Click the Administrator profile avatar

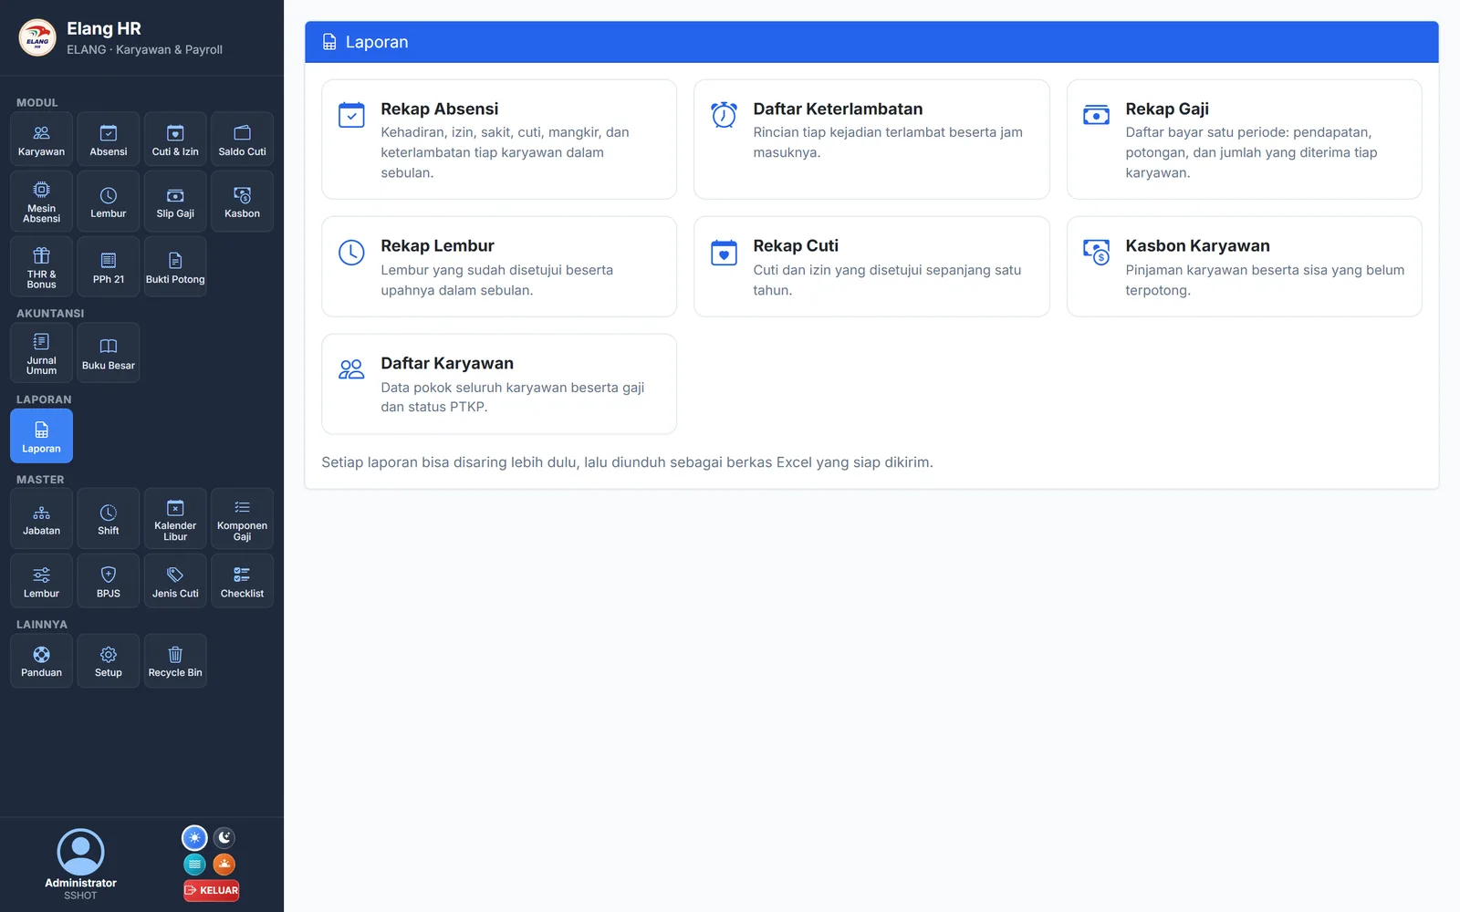tap(80, 852)
